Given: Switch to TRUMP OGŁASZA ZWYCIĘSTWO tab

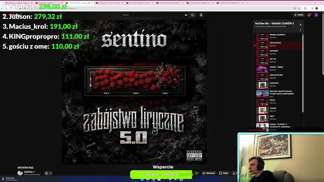Looking at the screenshot, I should click(x=170, y=3).
